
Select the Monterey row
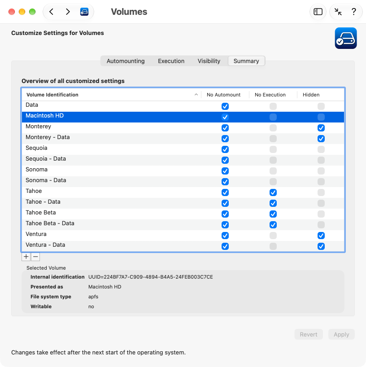pos(183,128)
